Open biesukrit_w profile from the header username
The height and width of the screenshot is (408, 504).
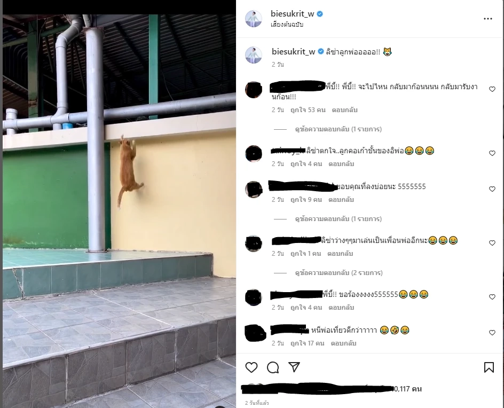(x=292, y=13)
